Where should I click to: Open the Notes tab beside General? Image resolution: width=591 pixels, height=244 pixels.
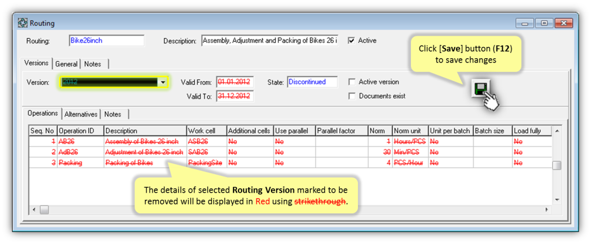point(92,64)
